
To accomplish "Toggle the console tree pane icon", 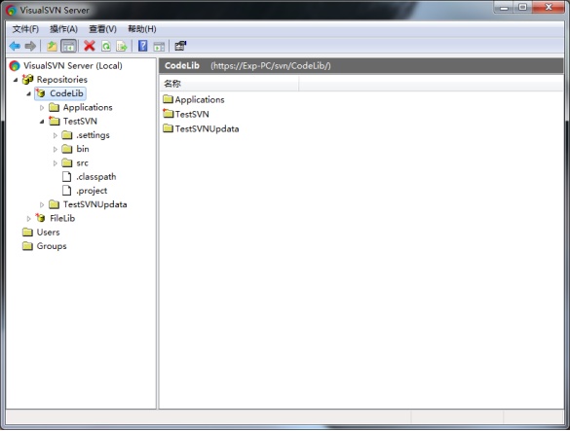I will [69, 46].
